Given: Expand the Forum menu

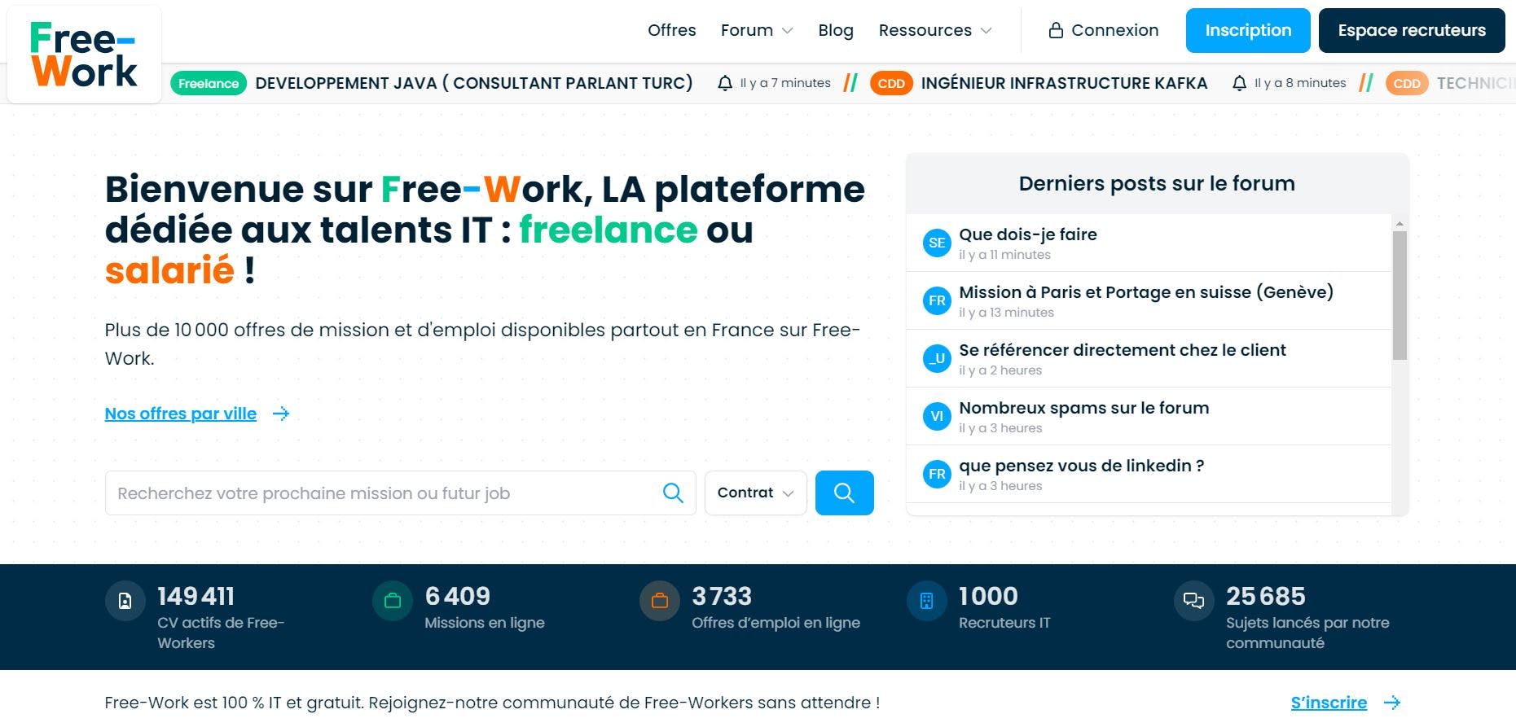Looking at the screenshot, I should [757, 30].
